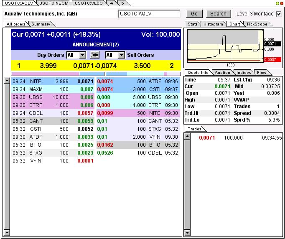Click the red window control dot
The image size is (285, 239).
coord(282,3)
